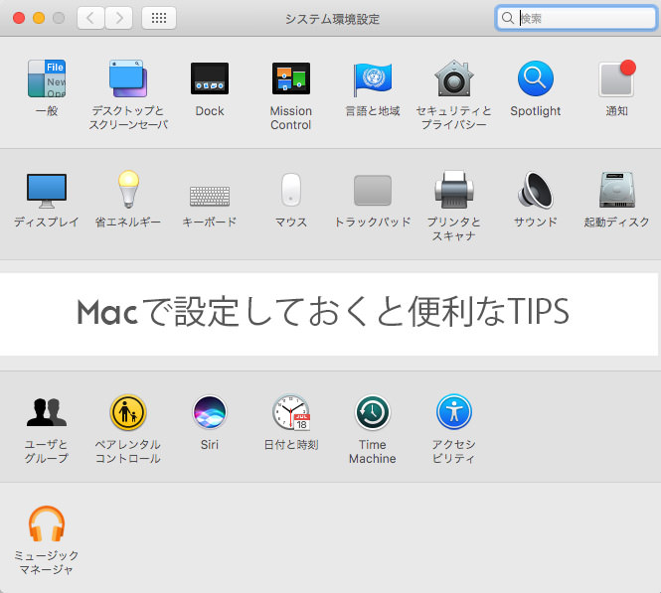661x593 pixels.
Task: Focus the 検索 search field
Action: pyautogui.click(x=576, y=18)
